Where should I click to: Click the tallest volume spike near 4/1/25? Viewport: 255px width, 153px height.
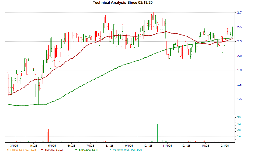(x=26, y=129)
